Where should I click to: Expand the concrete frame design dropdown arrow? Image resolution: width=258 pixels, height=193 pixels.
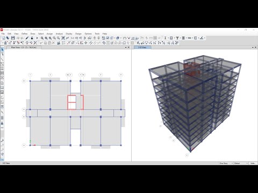[x=174, y=38]
